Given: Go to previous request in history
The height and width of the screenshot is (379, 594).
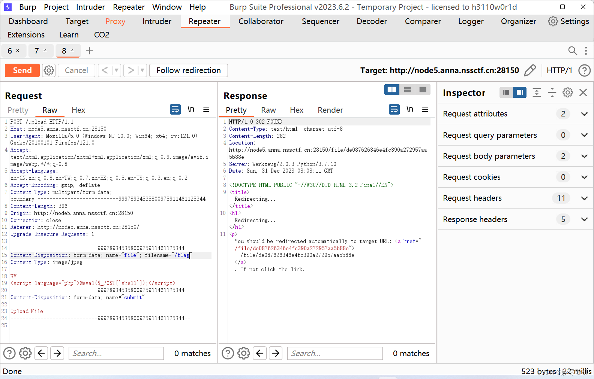Looking at the screenshot, I should [x=105, y=70].
